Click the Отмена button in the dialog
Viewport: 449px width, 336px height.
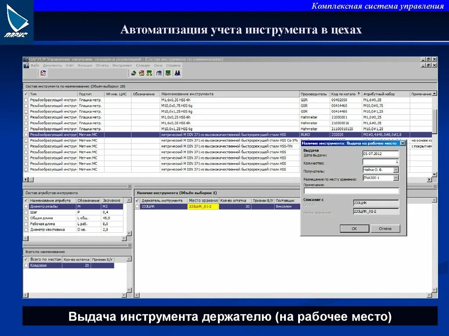click(385, 228)
